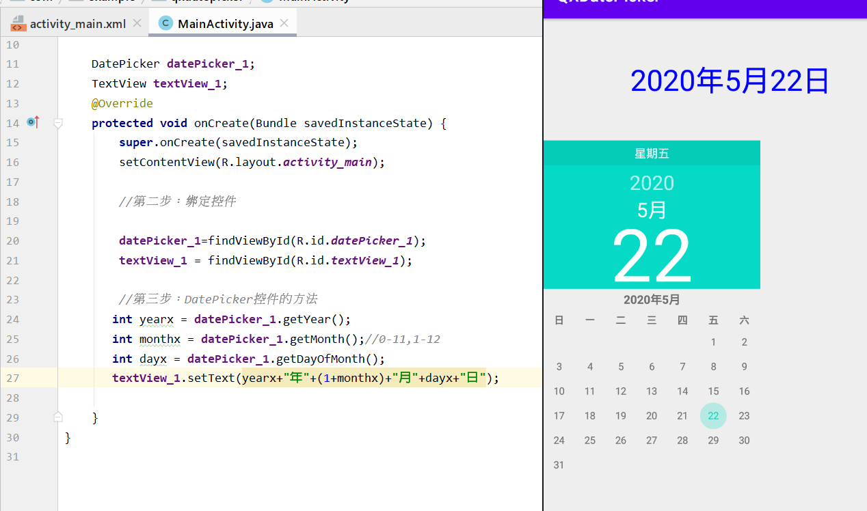Click the qxdatepicker package icon in the breadcrumb
Screen dimensions: 867x511
point(157,1)
